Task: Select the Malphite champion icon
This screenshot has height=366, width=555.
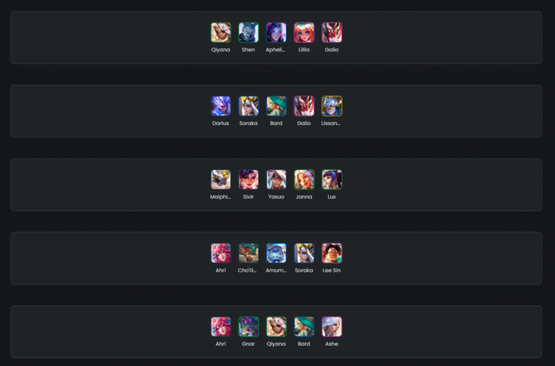Action: click(221, 180)
